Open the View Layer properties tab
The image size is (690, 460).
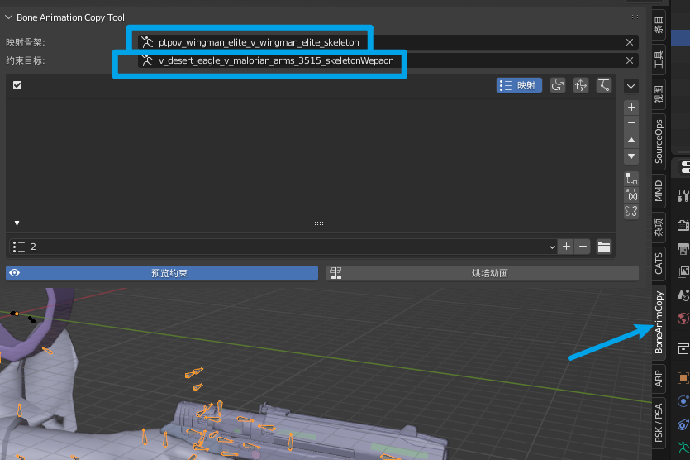[x=683, y=272]
